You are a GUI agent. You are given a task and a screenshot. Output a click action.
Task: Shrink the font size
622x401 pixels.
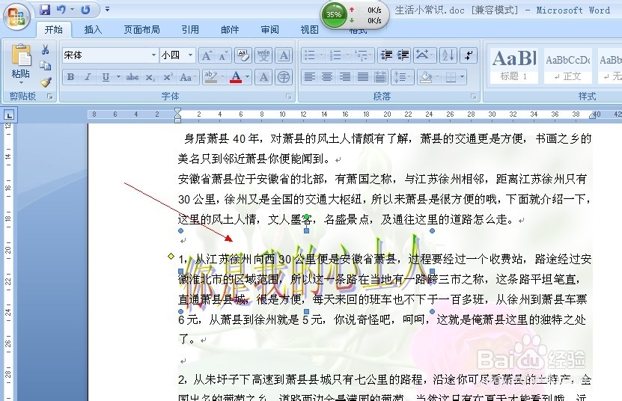click(x=222, y=55)
